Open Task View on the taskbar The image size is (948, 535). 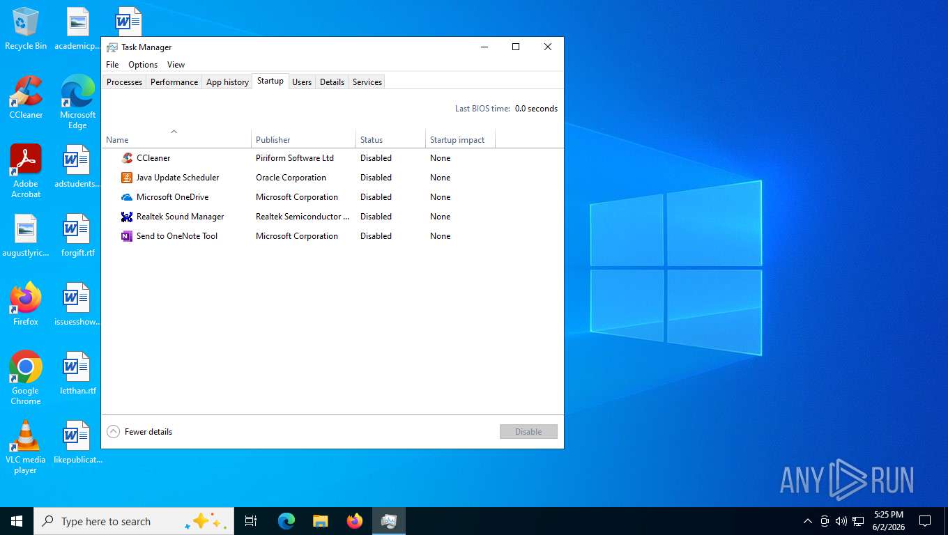[251, 521]
